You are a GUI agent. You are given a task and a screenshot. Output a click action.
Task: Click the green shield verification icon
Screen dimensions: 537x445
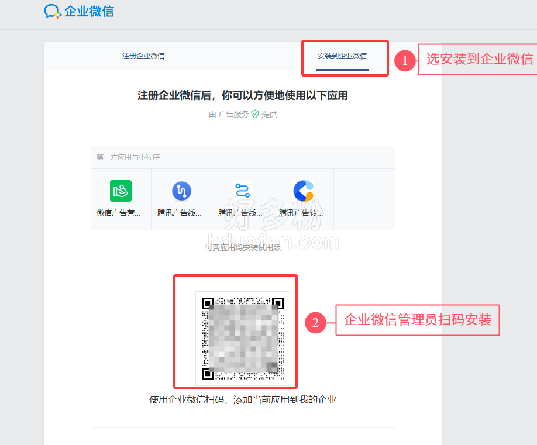point(255,114)
